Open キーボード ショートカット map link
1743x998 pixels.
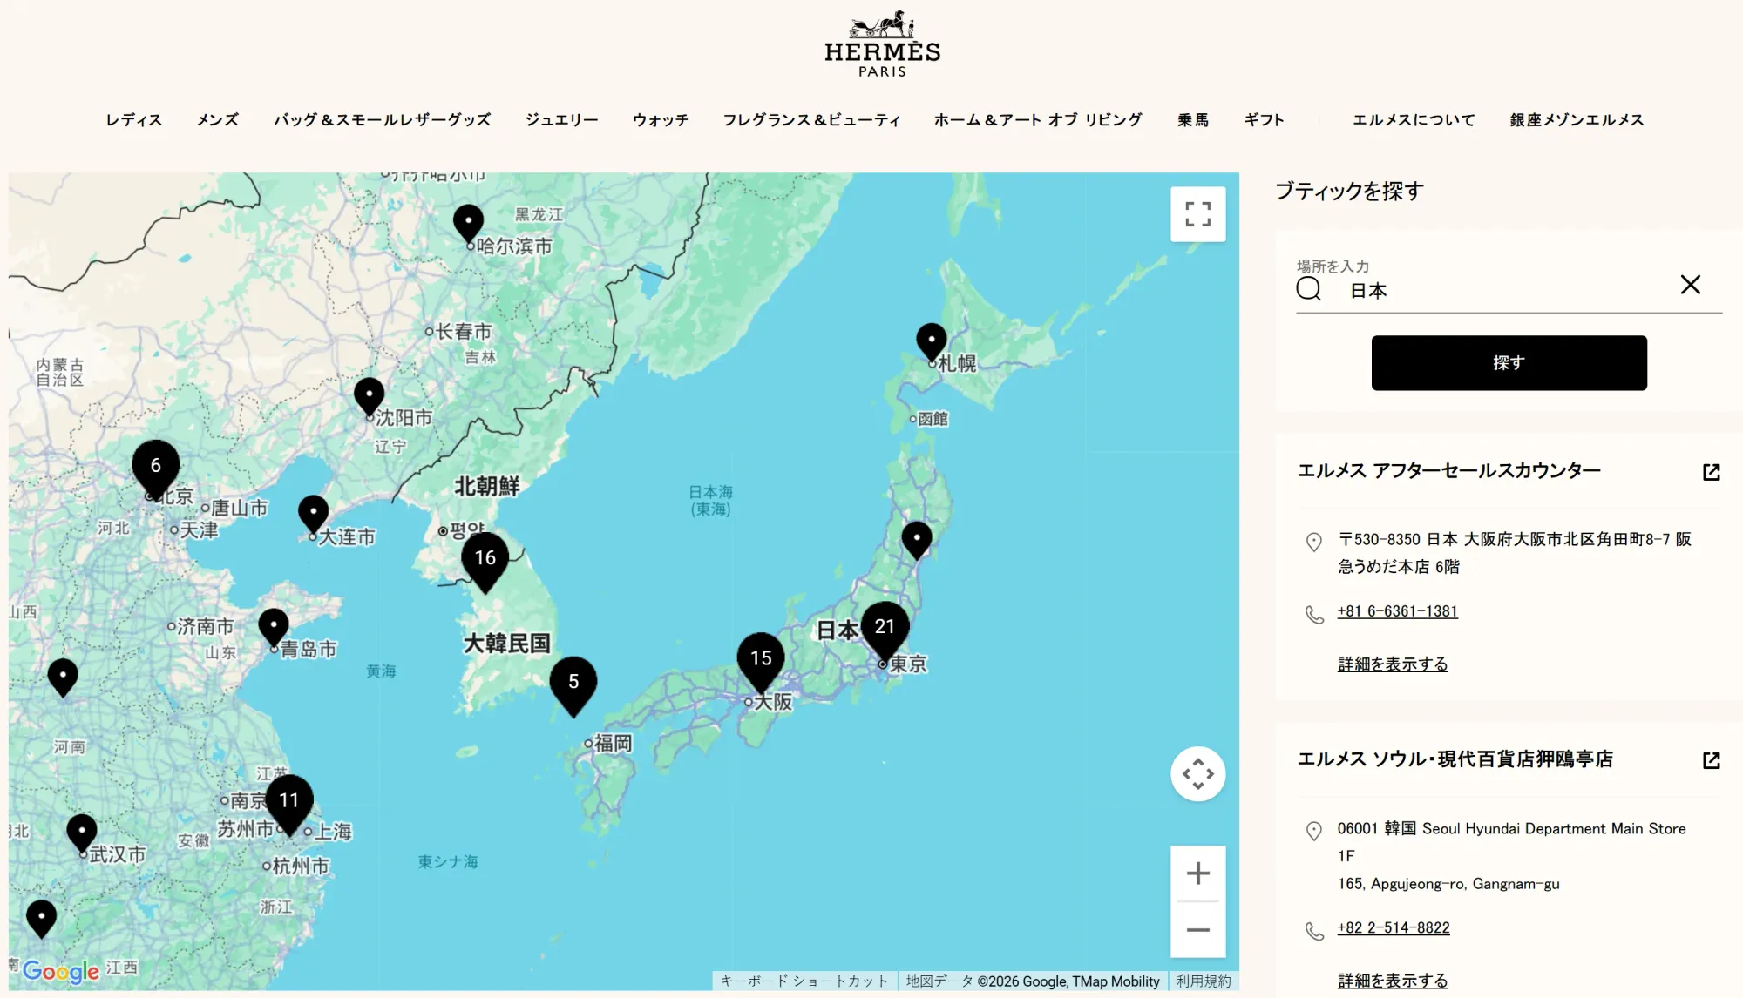(x=804, y=981)
